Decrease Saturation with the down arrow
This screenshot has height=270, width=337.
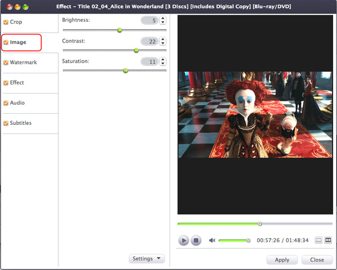(163, 63)
